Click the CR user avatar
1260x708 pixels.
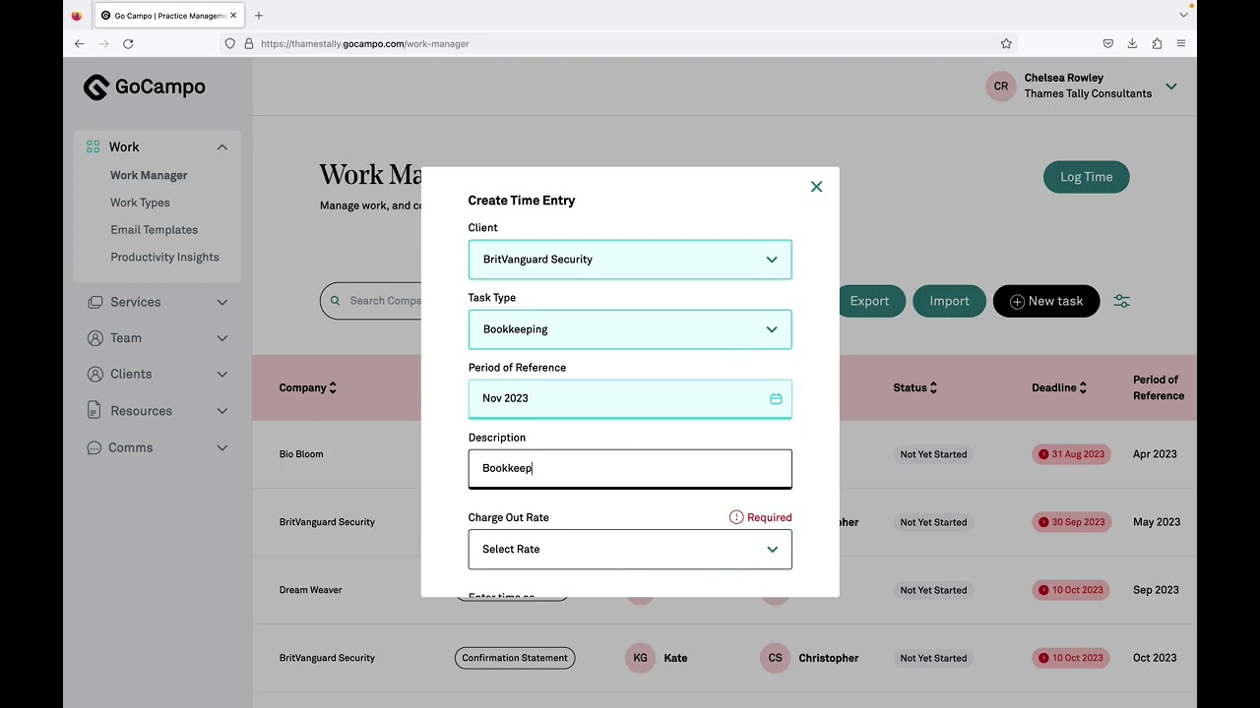tap(1001, 87)
